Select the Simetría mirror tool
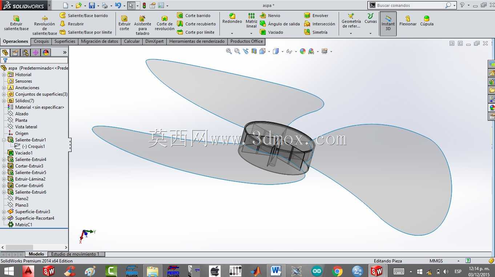 point(316,32)
